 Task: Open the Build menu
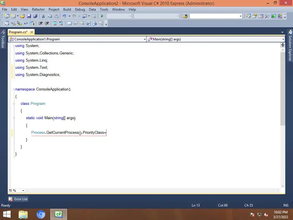click(67, 9)
